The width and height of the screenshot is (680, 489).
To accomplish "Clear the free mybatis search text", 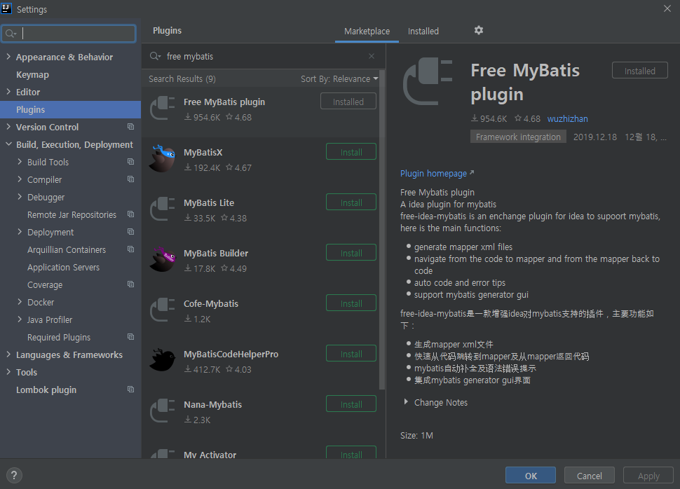I will coord(372,56).
